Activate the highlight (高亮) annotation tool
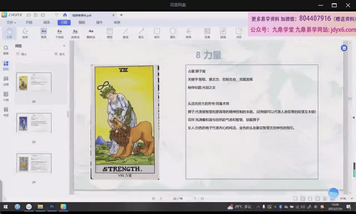Image resolution: width=356 pixels, height=214 pixels. [44, 33]
